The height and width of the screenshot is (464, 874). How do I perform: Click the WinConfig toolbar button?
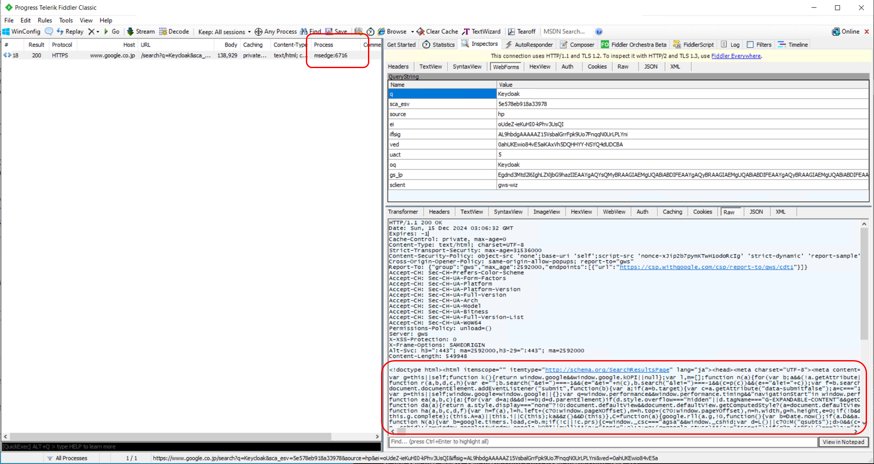[21, 31]
